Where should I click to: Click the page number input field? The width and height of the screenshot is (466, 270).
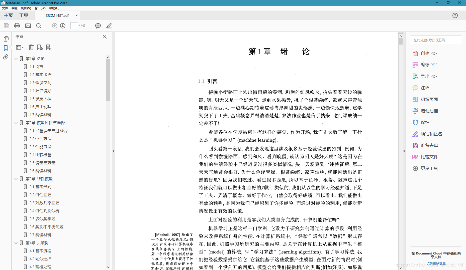74,26
